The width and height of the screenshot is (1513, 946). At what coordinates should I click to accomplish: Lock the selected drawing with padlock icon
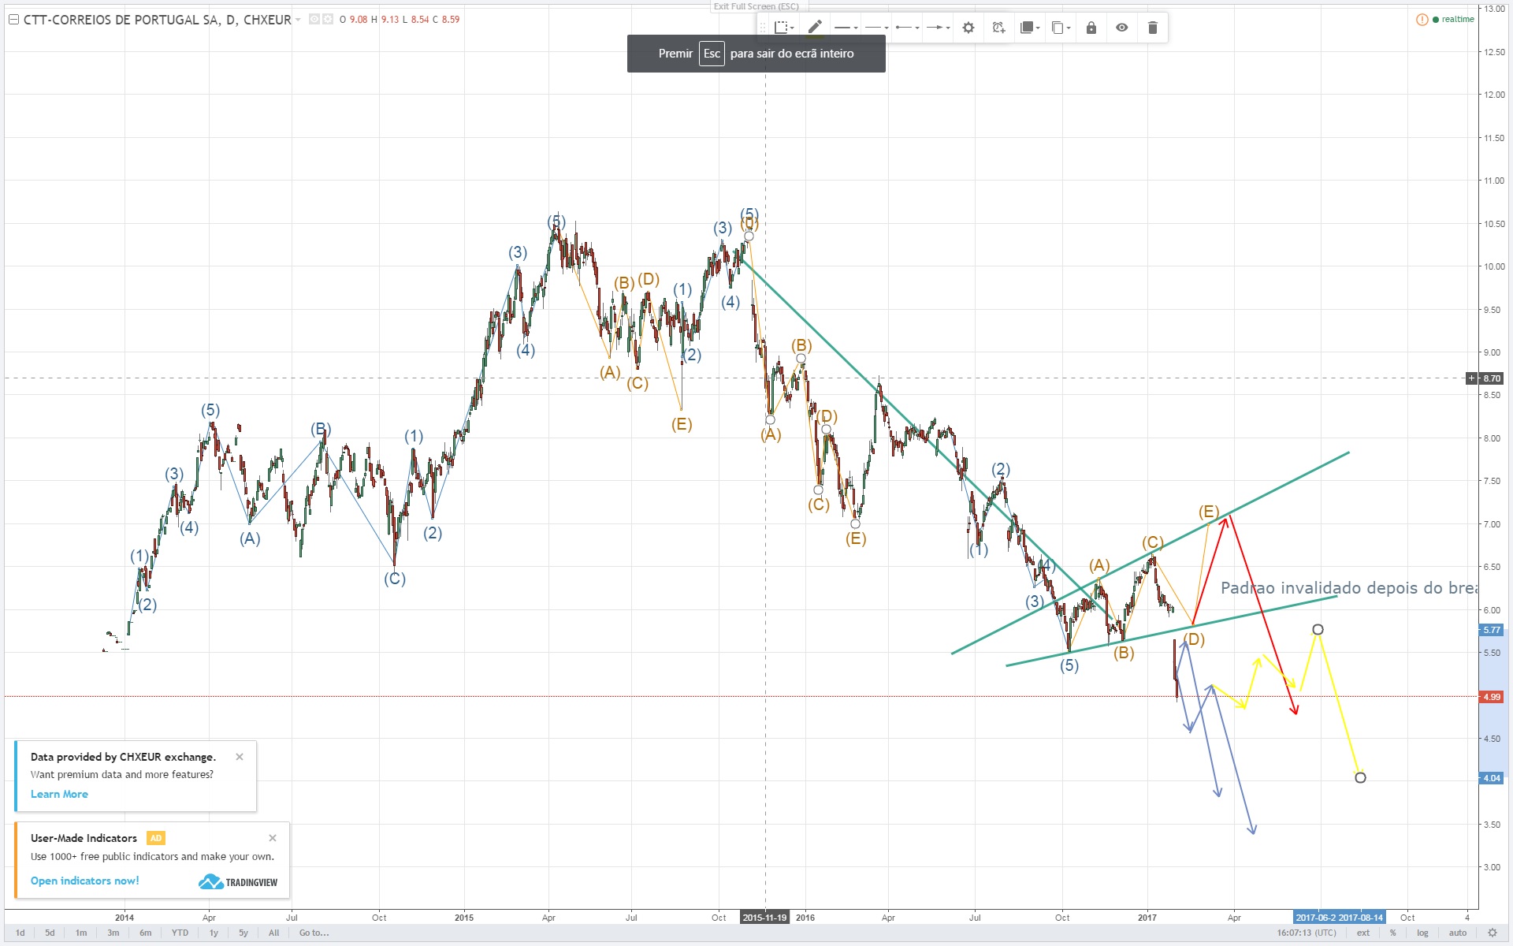1091,28
